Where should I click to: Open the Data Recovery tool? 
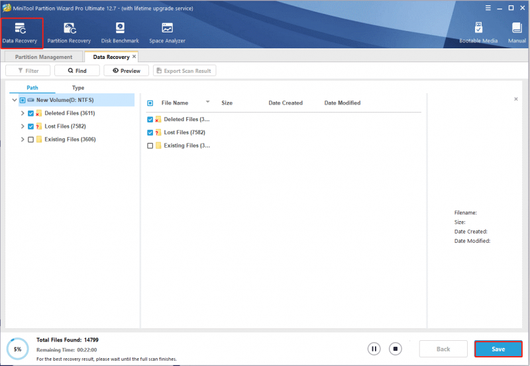pos(21,33)
